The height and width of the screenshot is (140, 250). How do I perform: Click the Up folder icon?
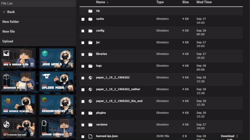click(x=90, y=11)
